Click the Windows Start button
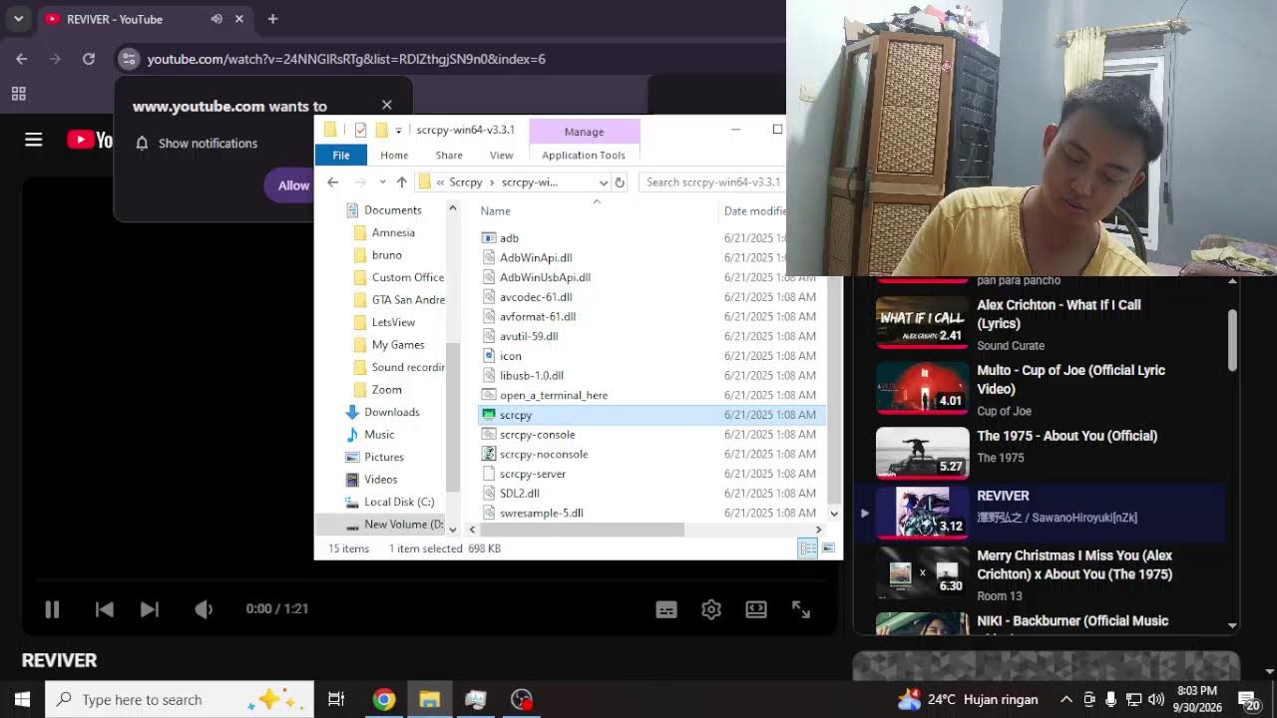The height and width of the screenshot is (718, 1277). (x=22, y=700)
